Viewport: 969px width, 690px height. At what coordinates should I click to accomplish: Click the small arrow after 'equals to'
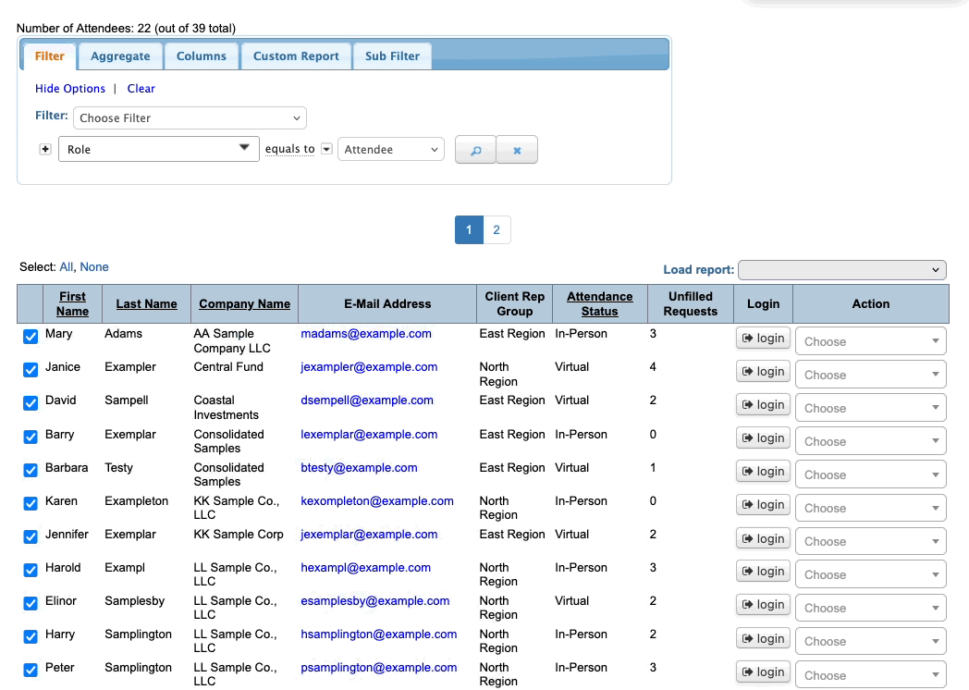pos(326,150)
